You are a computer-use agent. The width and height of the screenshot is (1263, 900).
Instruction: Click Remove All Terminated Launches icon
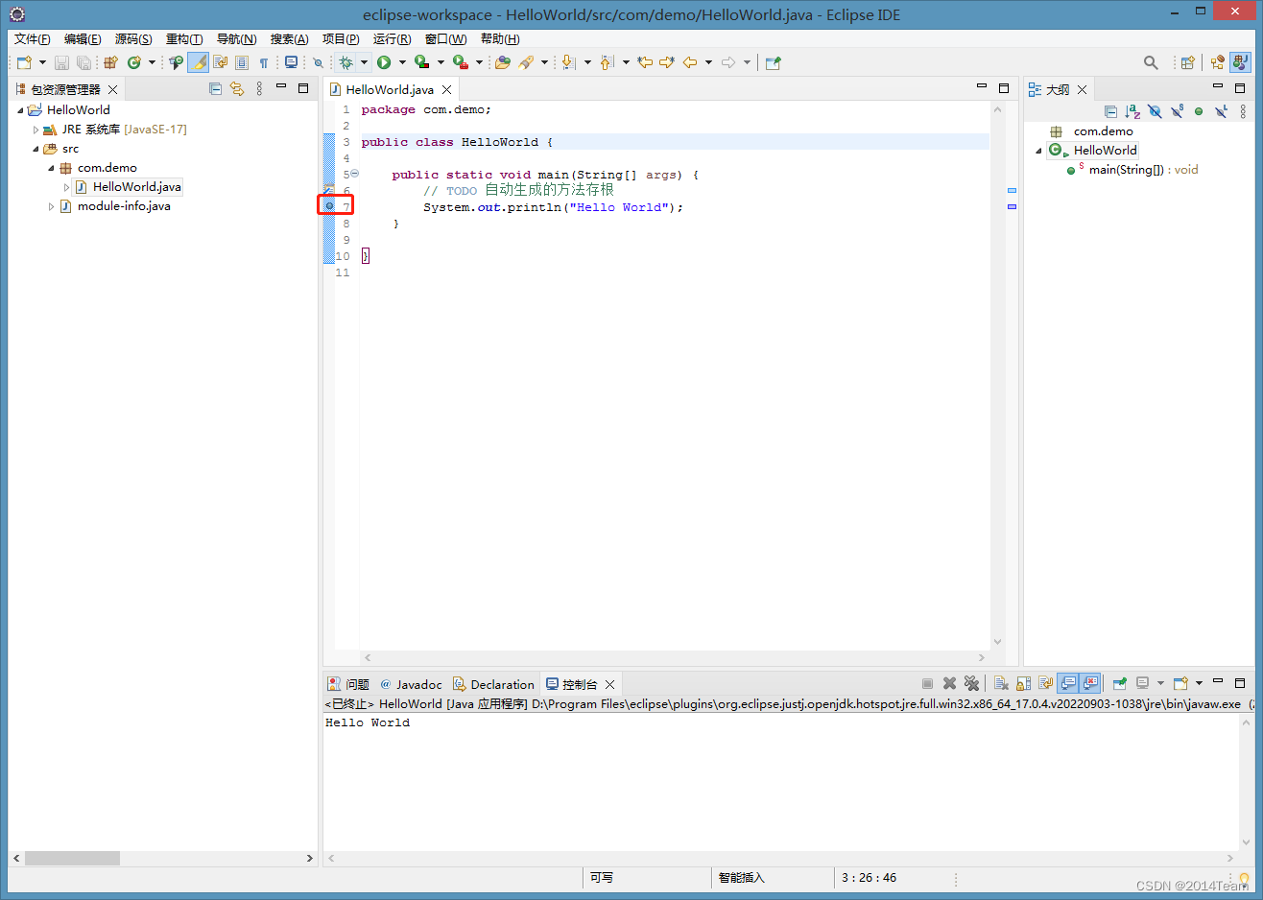(971, 683)
